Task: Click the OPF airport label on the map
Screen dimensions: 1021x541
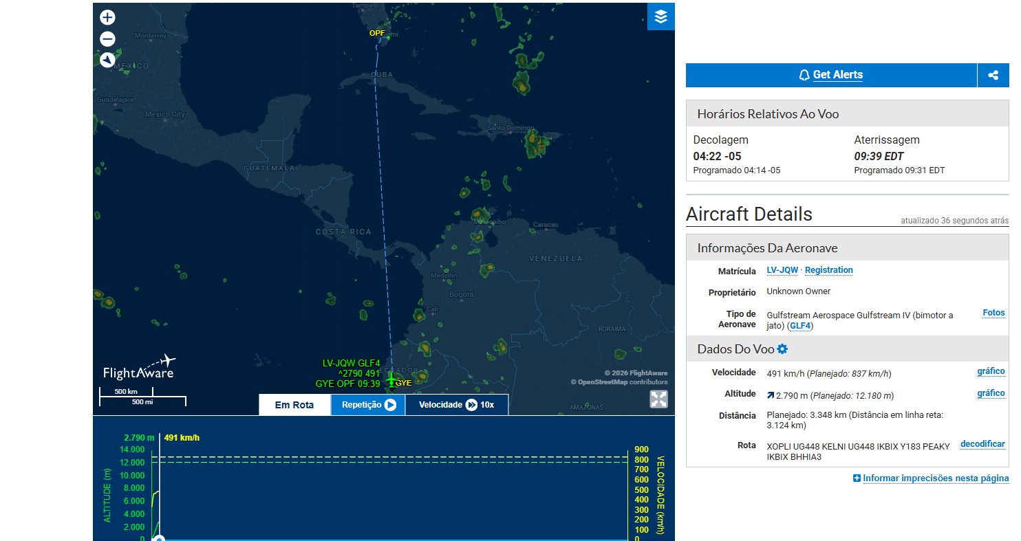Action: click(377, 33)
